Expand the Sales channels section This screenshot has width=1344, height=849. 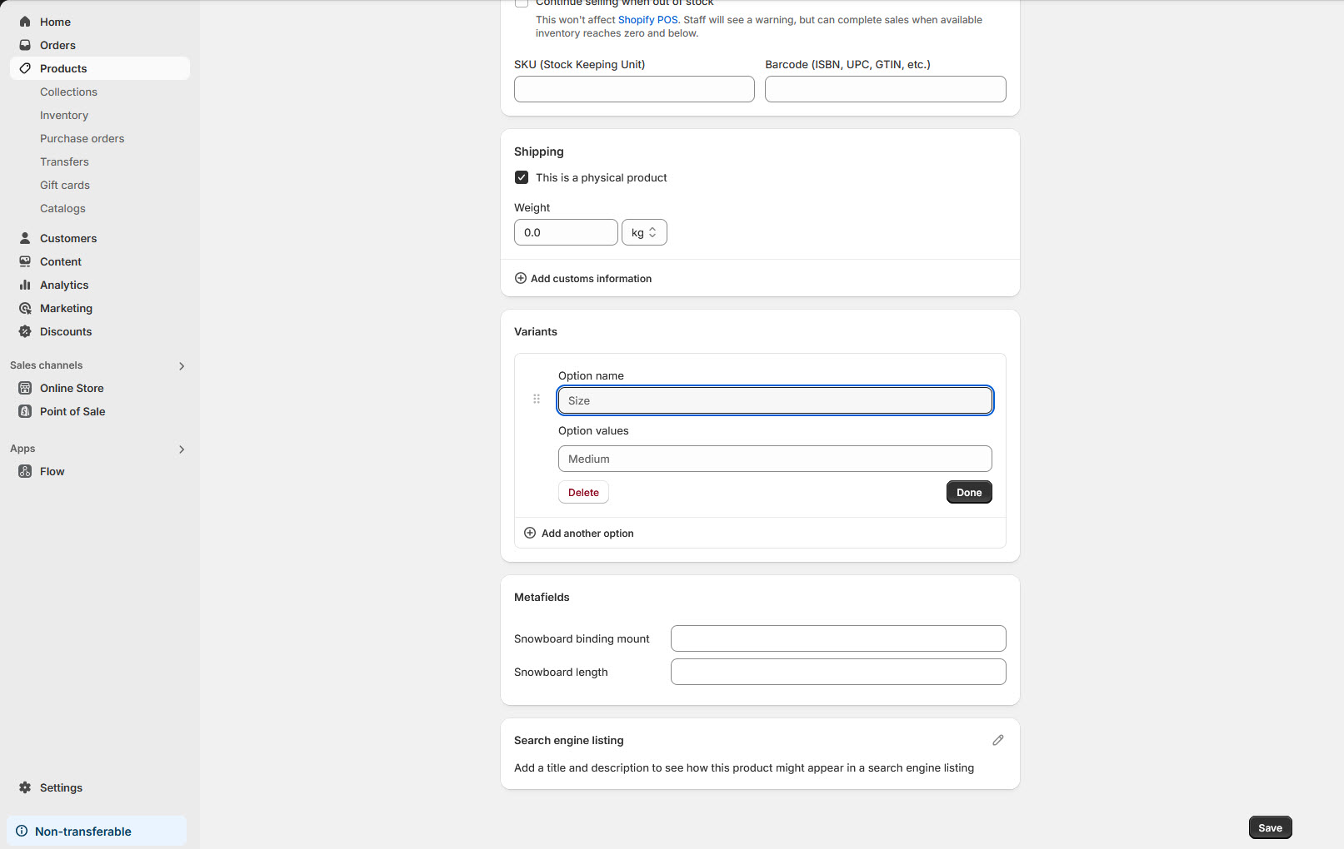pos(182,366)
